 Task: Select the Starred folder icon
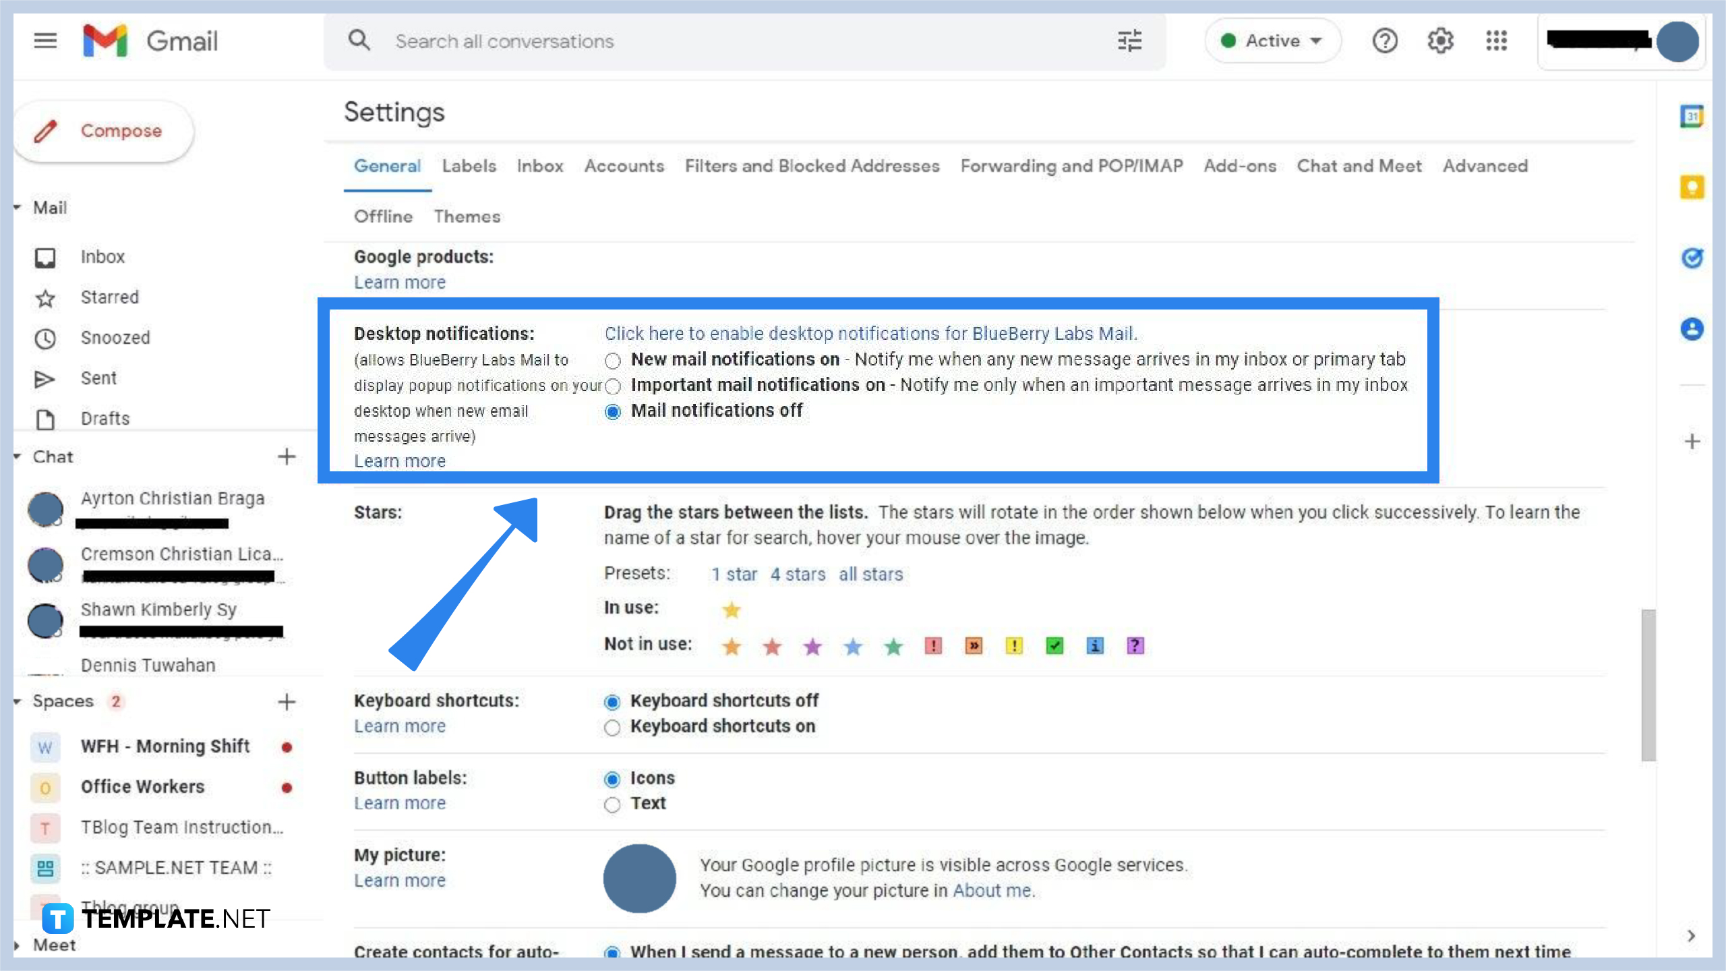click(44, 297)
